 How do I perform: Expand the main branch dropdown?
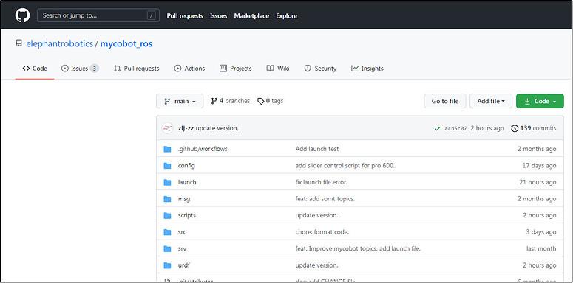pyautogui.click(x=180, y=101)
